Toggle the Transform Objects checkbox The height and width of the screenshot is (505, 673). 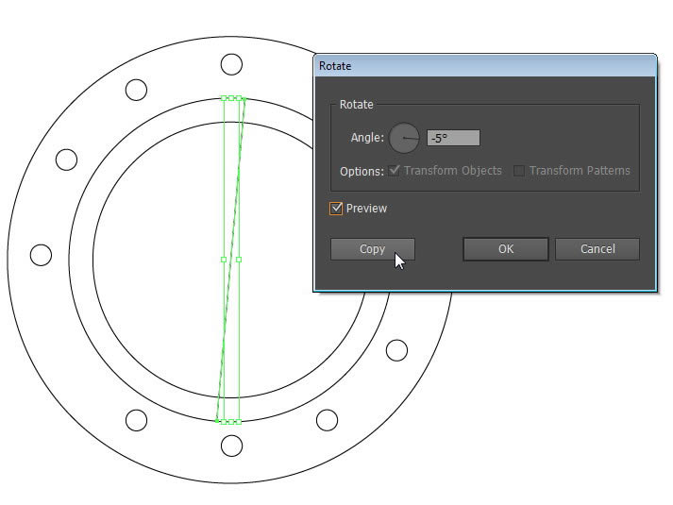point(394,170)
